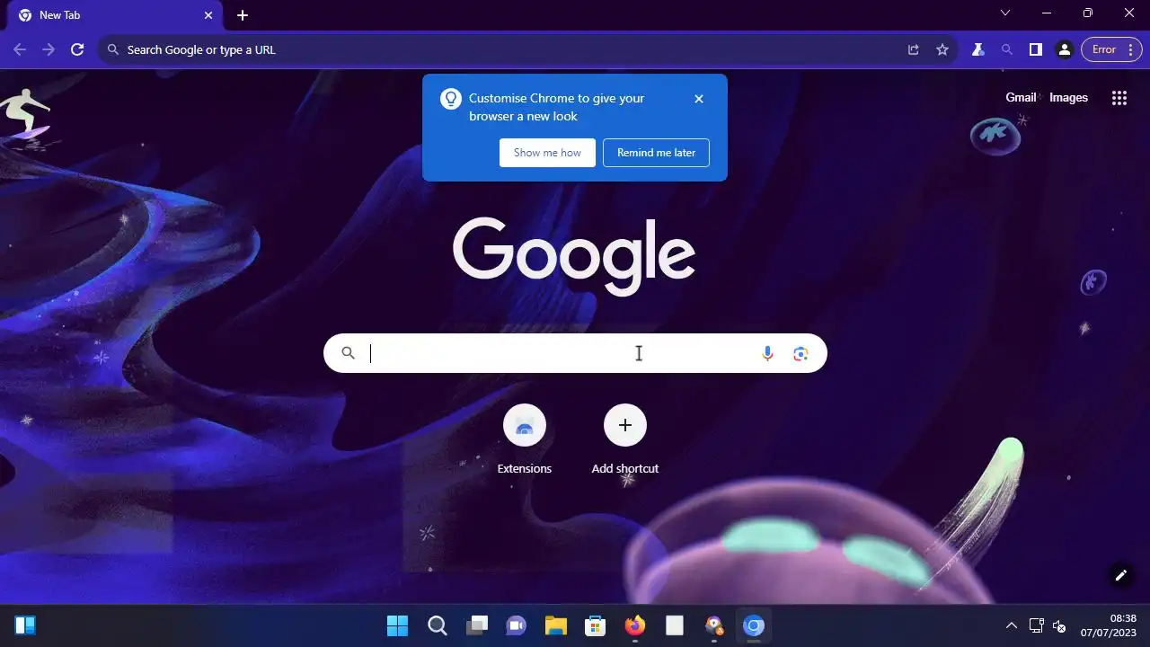
Task: Expand the tab search chevron
Action: click(x=1005, y=13)
